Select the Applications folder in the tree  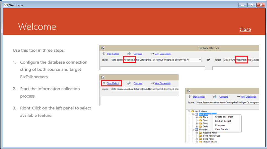[201, 111]
